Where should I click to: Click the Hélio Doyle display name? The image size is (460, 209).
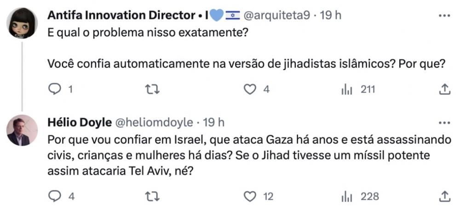coord(79,122)
